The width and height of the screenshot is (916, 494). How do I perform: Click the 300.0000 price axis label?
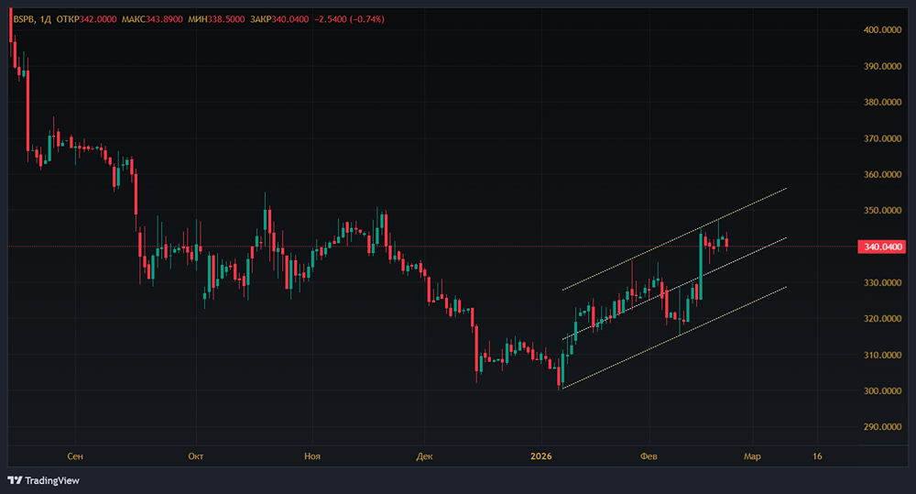pos(882,390)
